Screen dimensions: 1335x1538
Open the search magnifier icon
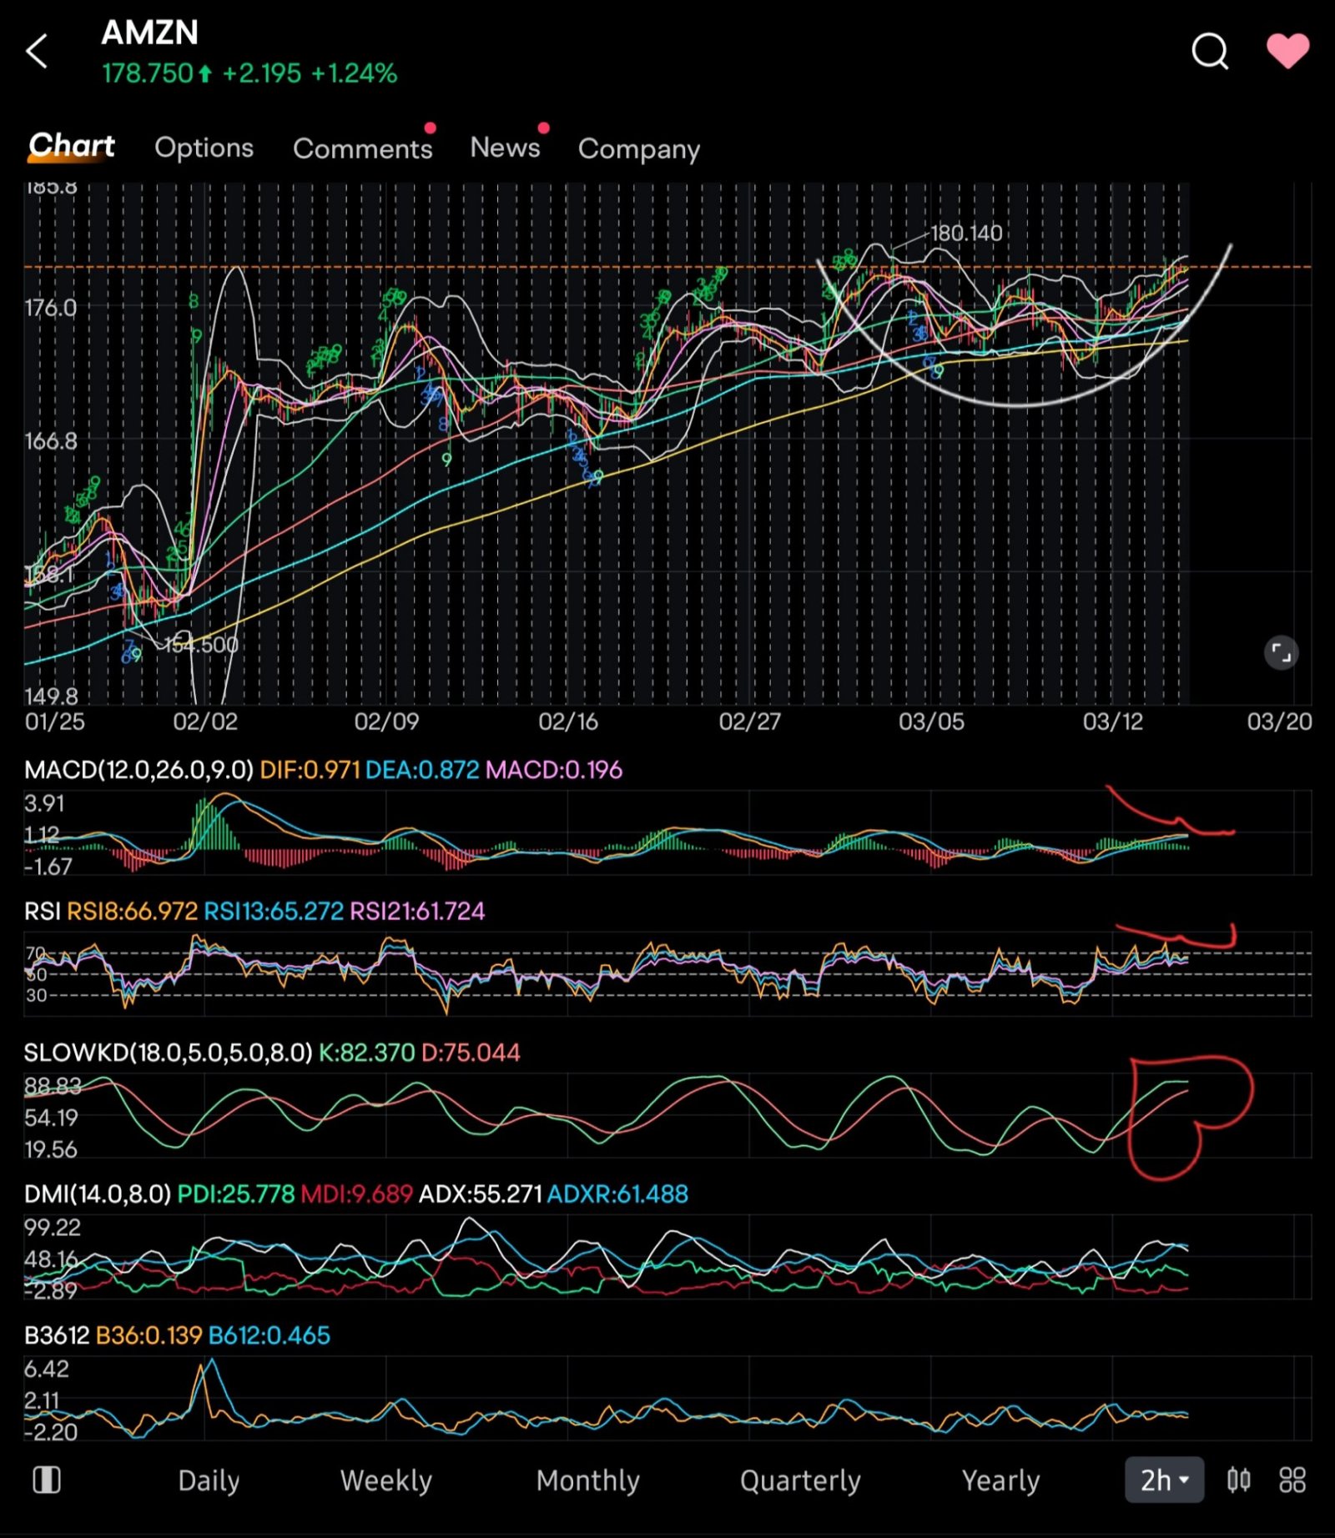click(x=1210, y=51)
